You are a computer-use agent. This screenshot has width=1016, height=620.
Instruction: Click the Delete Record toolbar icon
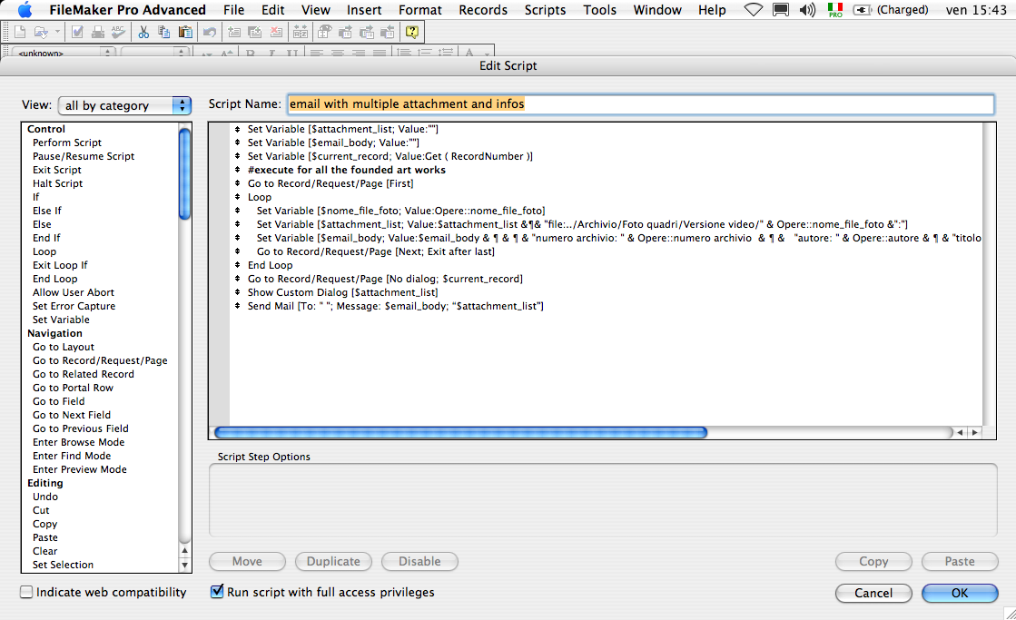click(275, 32)
